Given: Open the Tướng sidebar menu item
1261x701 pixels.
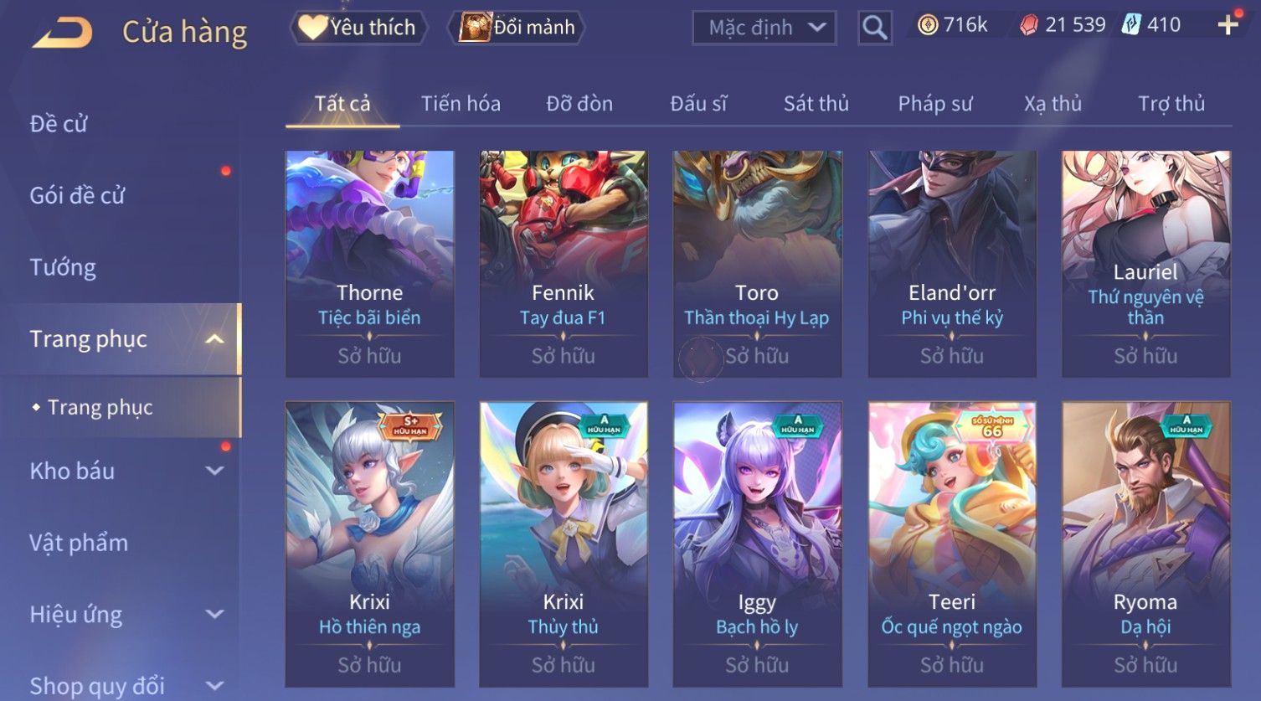Looking at the screenshot, I should 63,267.
